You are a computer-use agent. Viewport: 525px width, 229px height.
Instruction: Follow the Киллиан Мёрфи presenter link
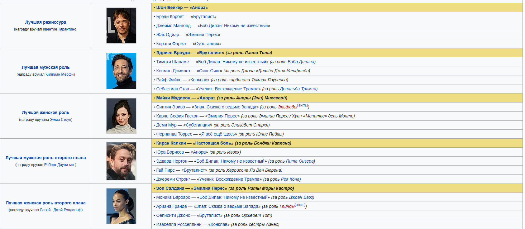60,74
